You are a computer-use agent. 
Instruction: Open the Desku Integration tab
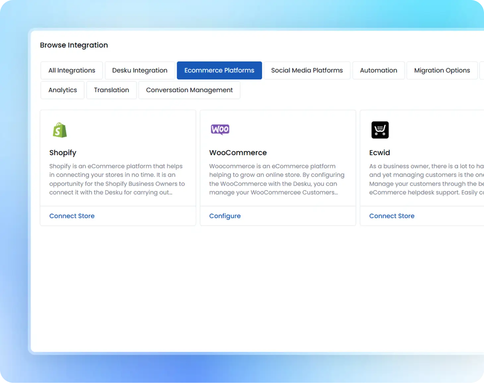[140, 70]
